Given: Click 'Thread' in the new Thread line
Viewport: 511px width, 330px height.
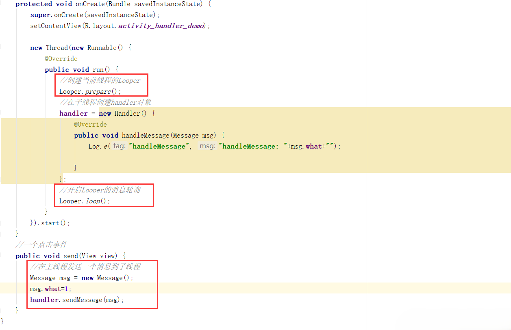Looking at the screenshot, I should coord(57,47).
